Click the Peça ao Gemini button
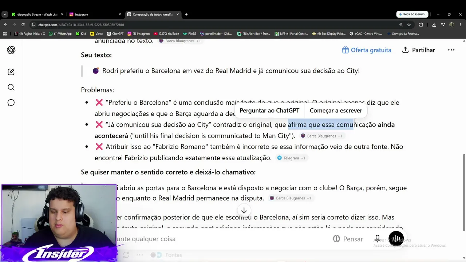Image resolution: width=466 pixels, height=262 pixels. coord(412,15)
